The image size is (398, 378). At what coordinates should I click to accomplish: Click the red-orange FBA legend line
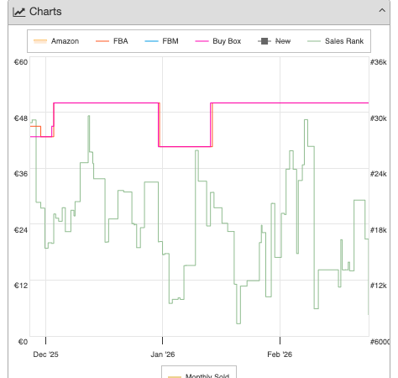tap(102, 41)
